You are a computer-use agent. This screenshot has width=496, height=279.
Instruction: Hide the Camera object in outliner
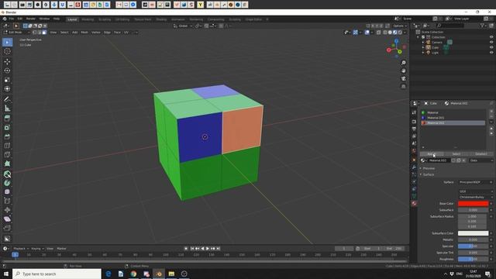click(x=491, y=42)
